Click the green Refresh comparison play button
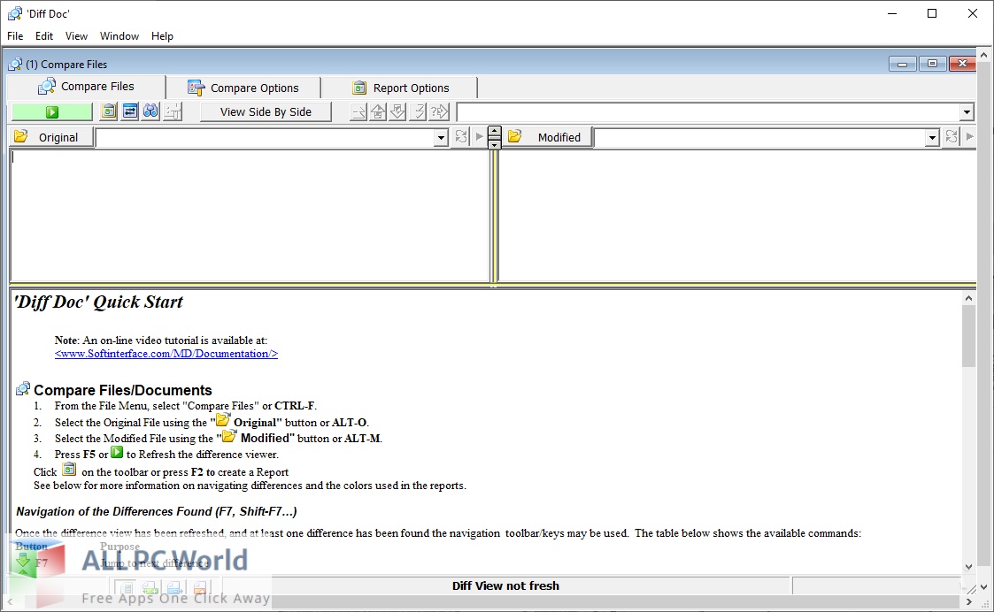 pyautogui.click(x=52, y=112)
